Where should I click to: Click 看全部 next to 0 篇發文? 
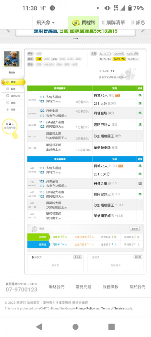pos(78,257)
